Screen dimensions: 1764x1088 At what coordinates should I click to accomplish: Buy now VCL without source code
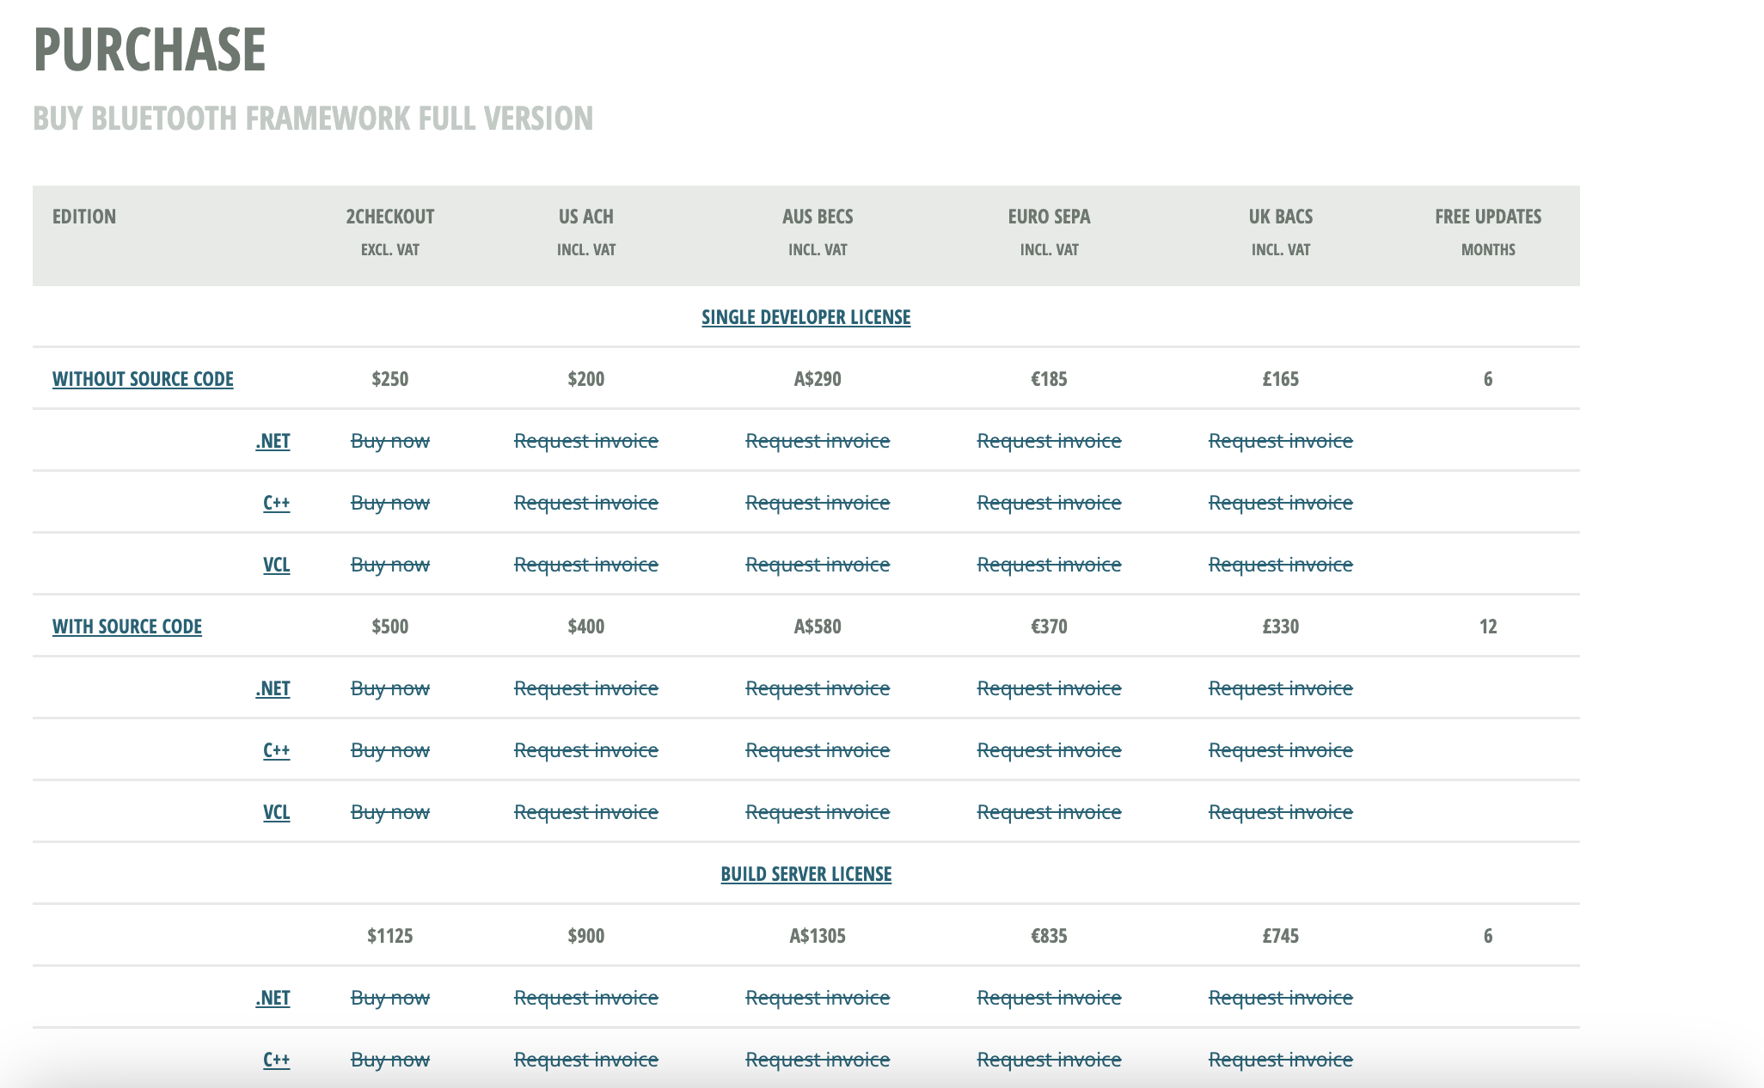click(x=390, y=565)
